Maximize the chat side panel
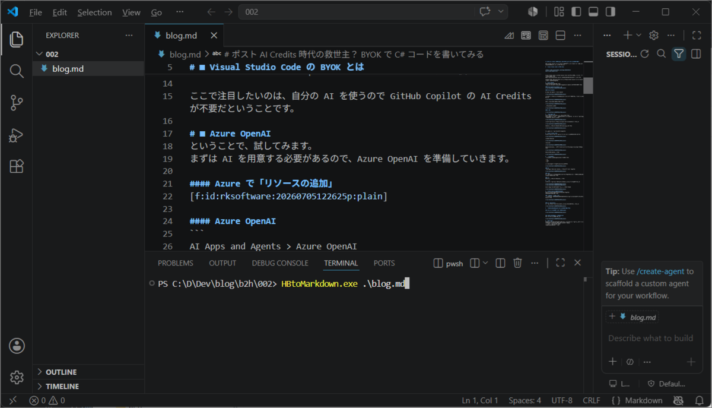Viewport: 712px width, 408px height. (697, 36)
